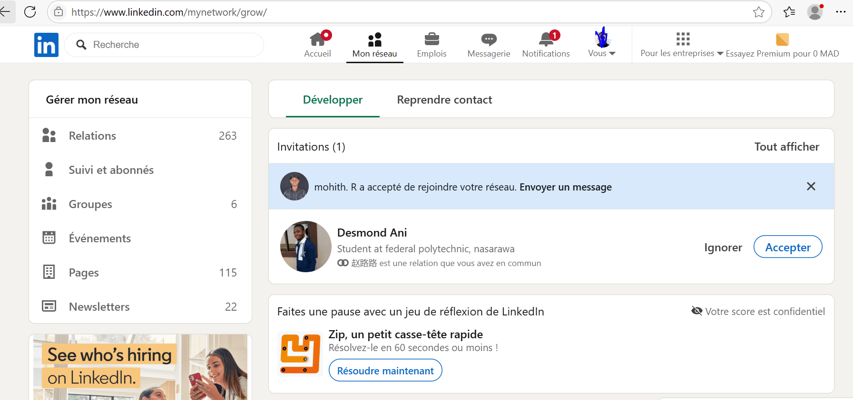Switch to the Développer tab
853x400 pixels.
tap(333, 100)
